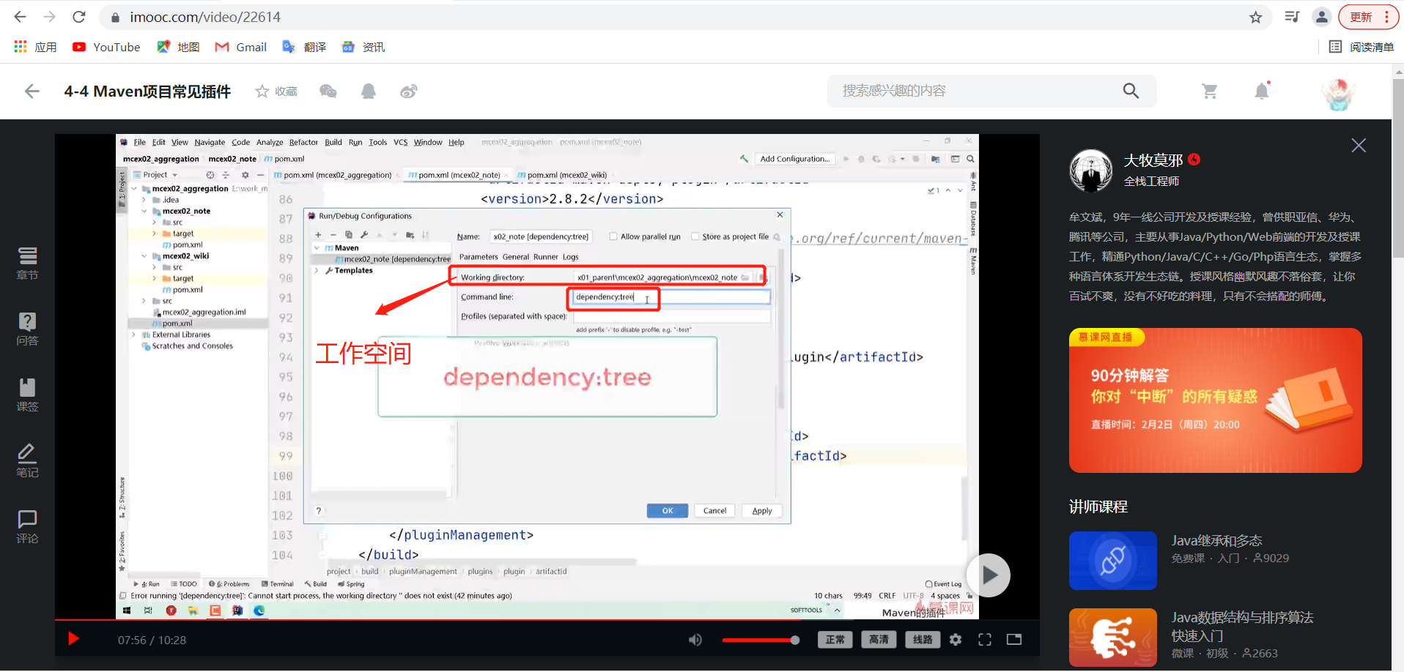Go back using the arrow beside the course title
The width and height of the screenshot is (1404, 672).
32,92
